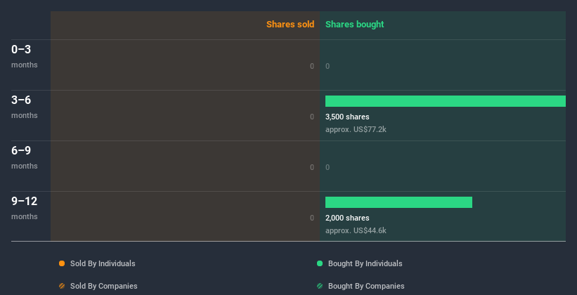Click the approx. US$77.2k value
Viewport: 577px width, 295px height.
356,129
